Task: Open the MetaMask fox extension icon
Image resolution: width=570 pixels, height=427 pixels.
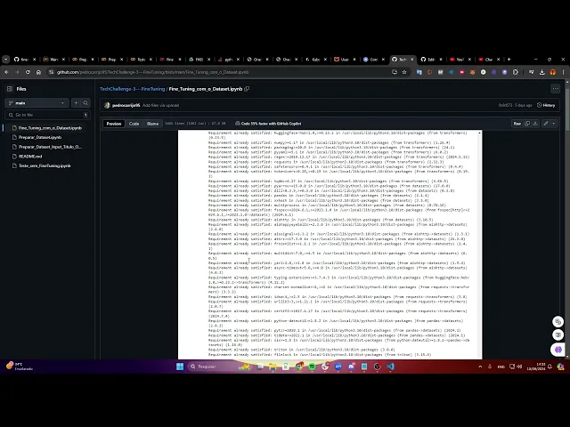Action: (473, 72)
